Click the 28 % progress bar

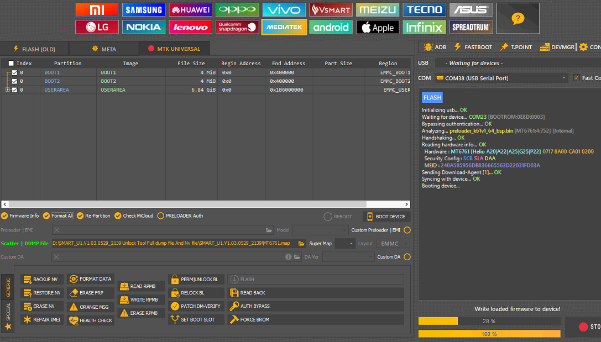point(489,321)
